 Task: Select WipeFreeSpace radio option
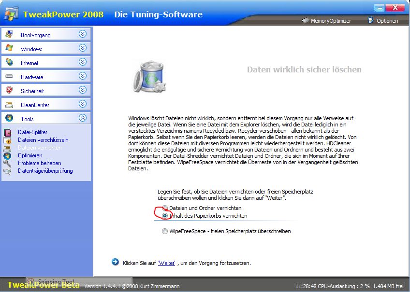pos(165,231)
